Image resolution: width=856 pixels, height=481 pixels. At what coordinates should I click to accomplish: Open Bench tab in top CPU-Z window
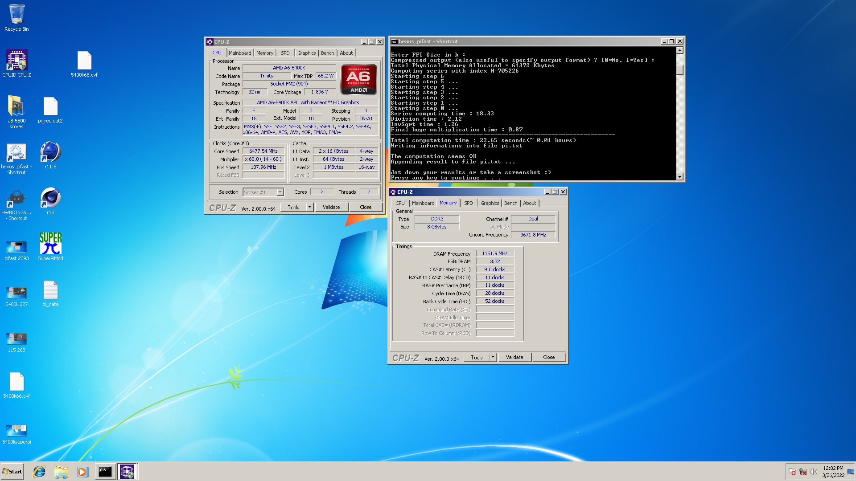point(328,53)
